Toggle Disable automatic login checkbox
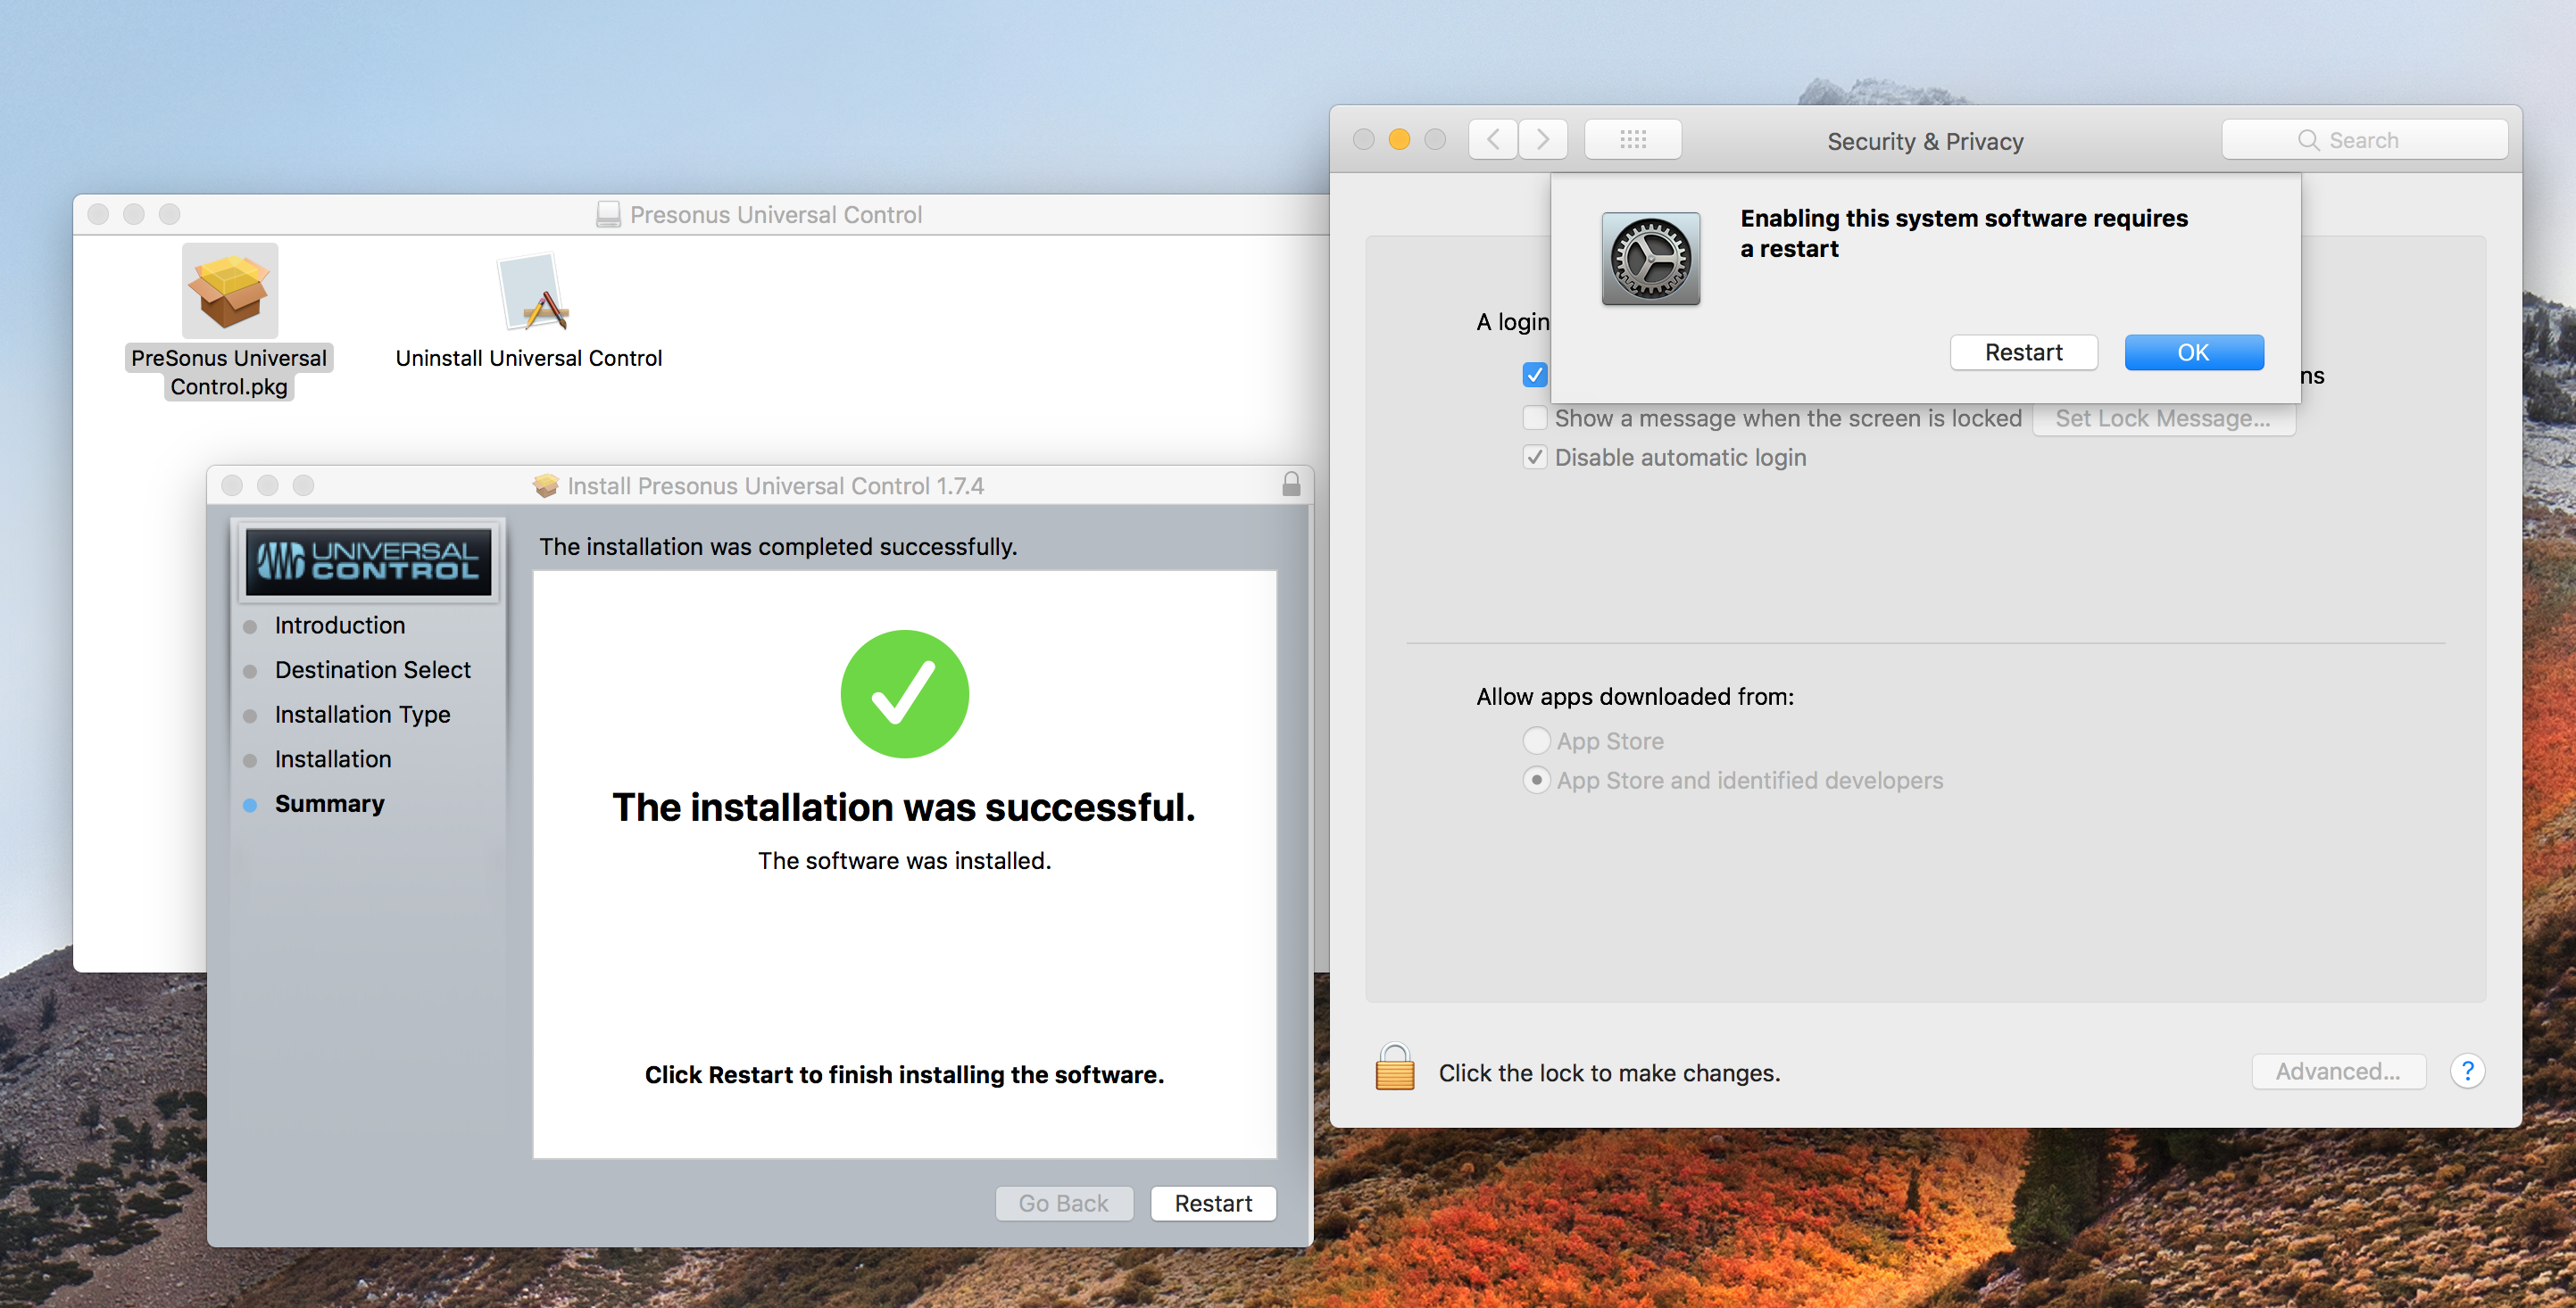The width and height of the screenshot is (2576, 1308). pyautogui.click(x=1528, y=457)
